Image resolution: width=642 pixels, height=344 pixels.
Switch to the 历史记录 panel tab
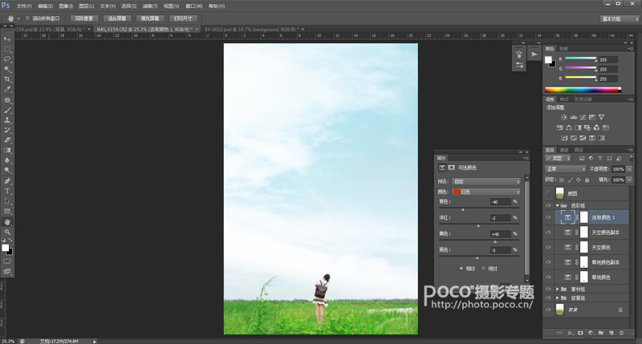click(x=583, y=99)
